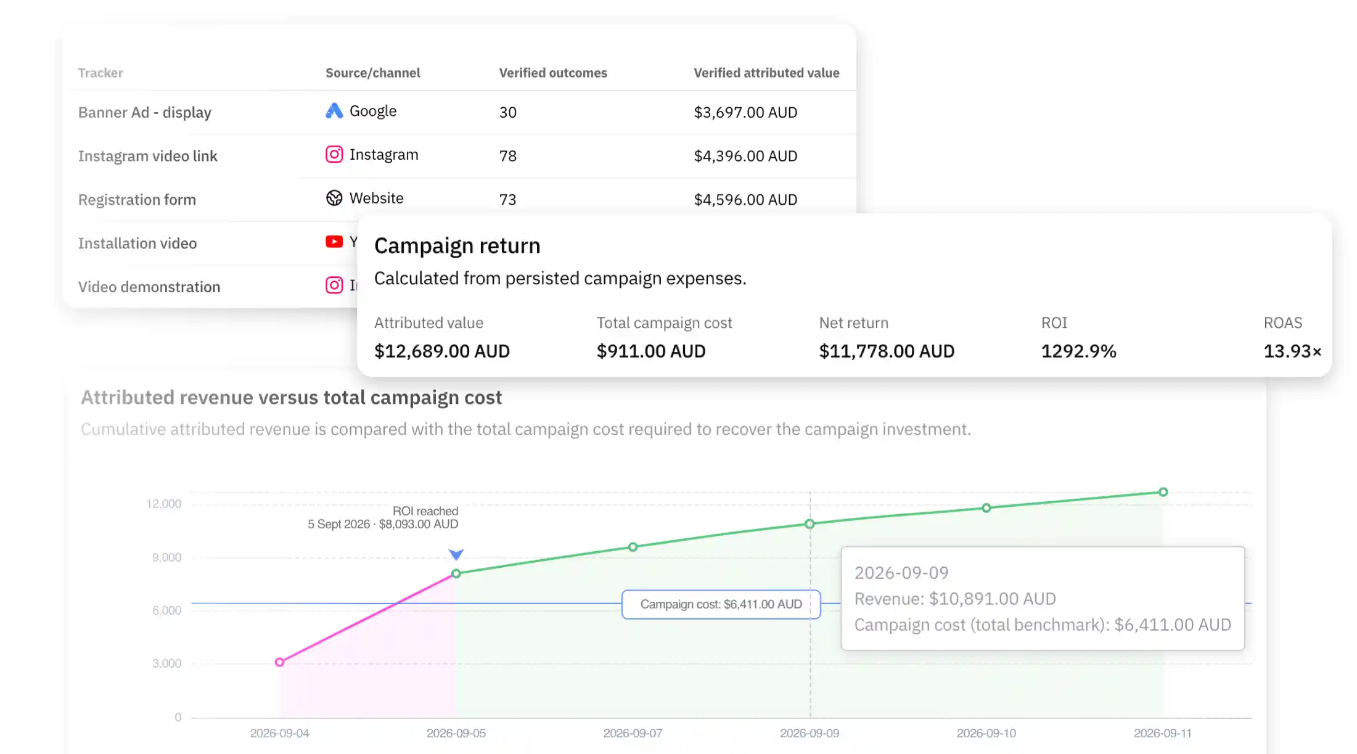Click the Source/channel column header
Viewport: 1357px width, 754px height.
[x=372, y=73]
